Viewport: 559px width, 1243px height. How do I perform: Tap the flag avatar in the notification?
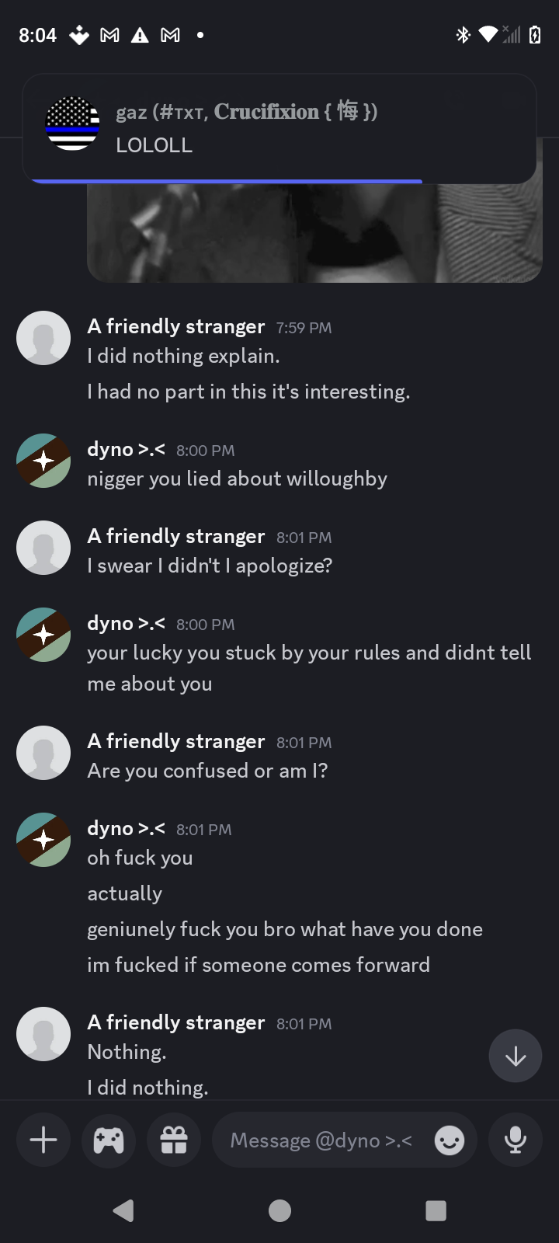coord(73,124)
